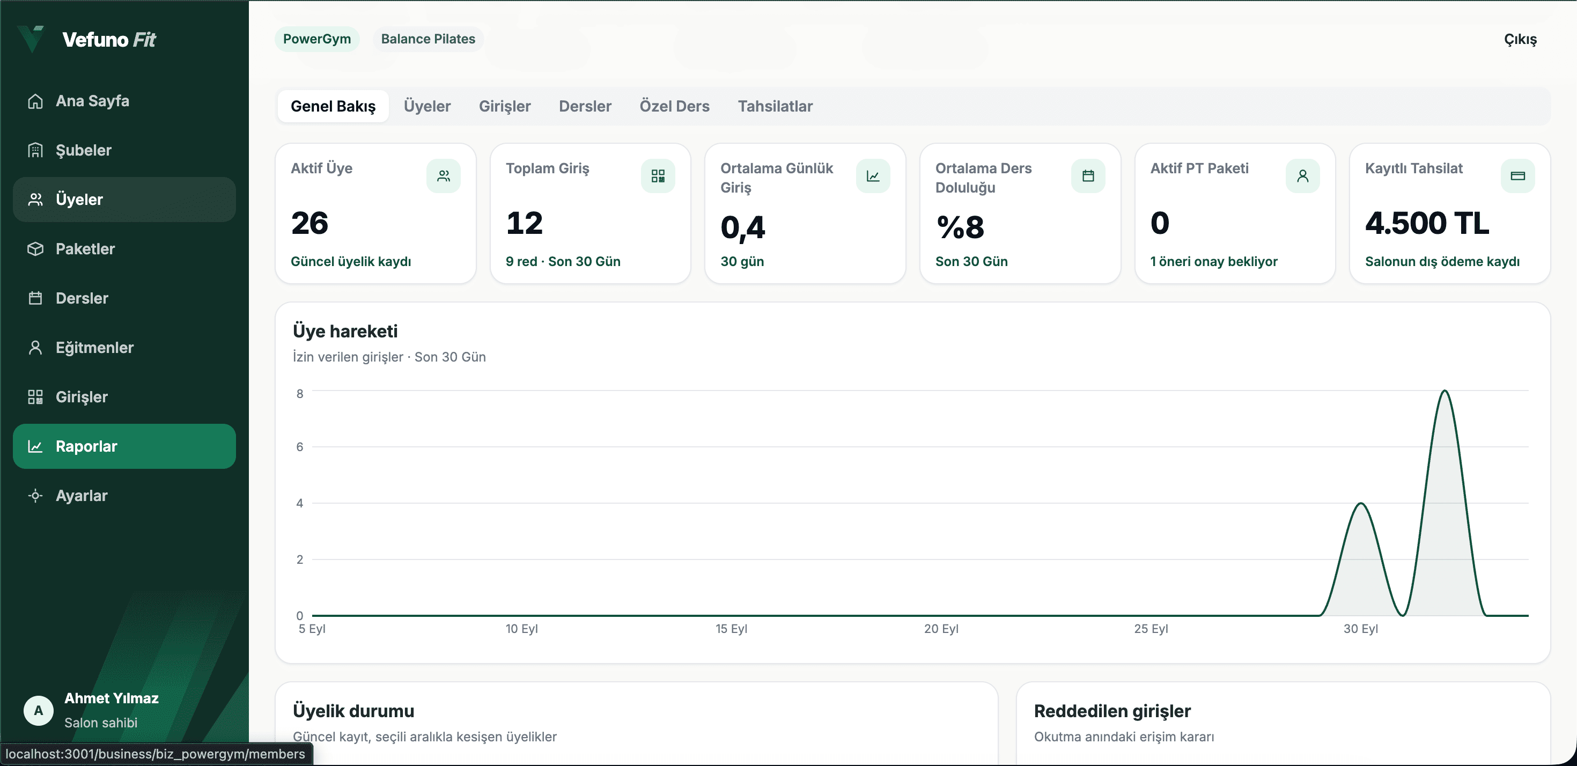Click the Paketler box icon

[35, 248]
